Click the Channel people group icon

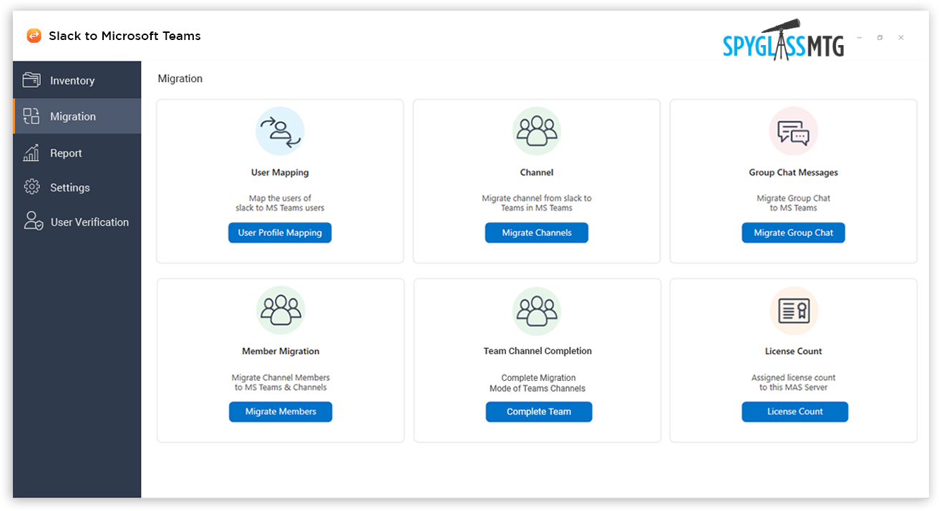(537, 132)
